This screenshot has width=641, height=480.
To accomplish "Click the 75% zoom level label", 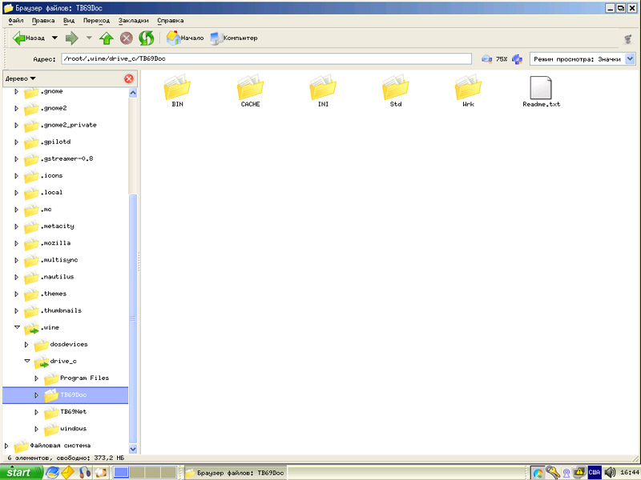I will [502, 59].
